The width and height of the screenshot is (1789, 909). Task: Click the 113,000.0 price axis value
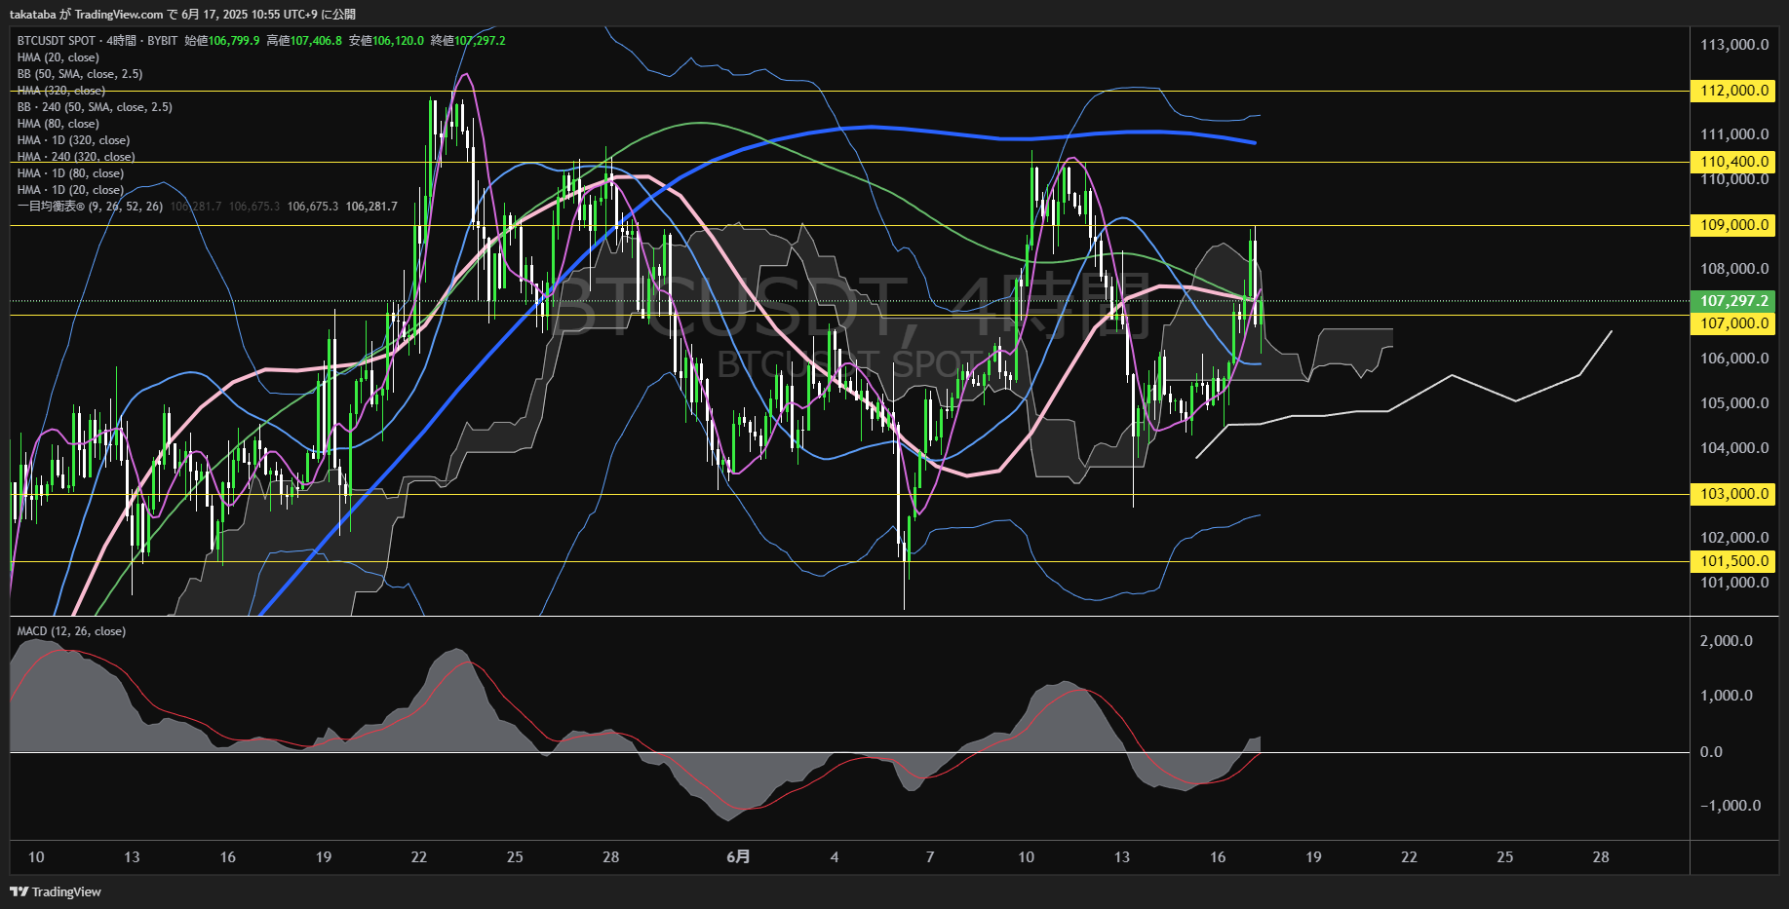[1734, 45]
